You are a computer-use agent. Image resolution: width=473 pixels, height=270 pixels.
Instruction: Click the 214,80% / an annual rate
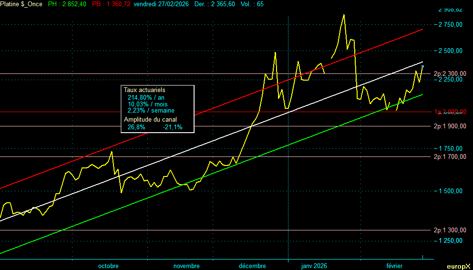[146, 97]
